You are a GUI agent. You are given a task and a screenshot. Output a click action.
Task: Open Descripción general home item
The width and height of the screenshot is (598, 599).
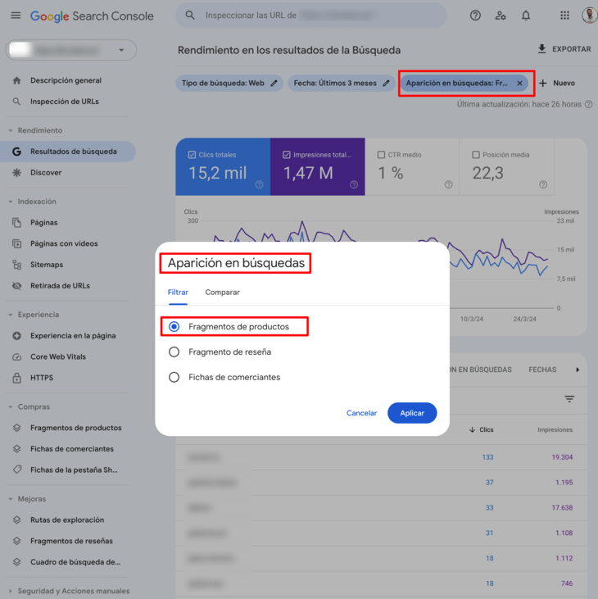pyautogui.click(x=67, y=80)
